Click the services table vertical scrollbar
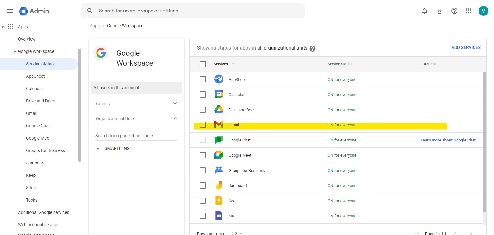This screenshot has width=494, height=235. point(485,142)
